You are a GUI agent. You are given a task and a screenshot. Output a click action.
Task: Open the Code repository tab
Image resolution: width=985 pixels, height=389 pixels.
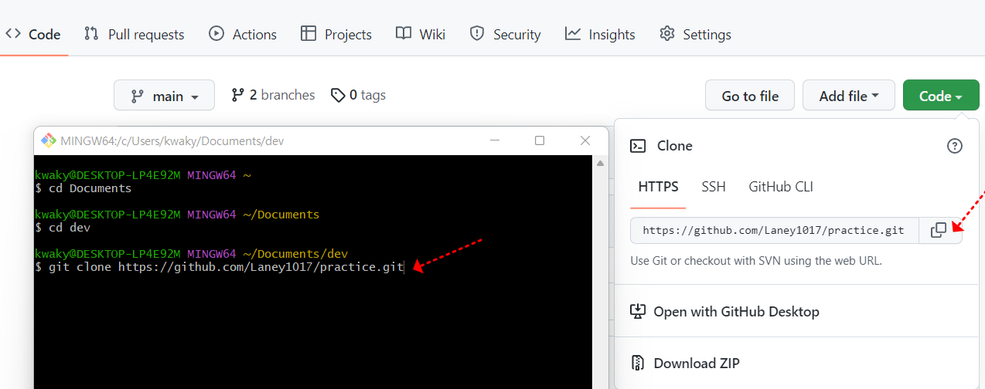coord(33,35)
